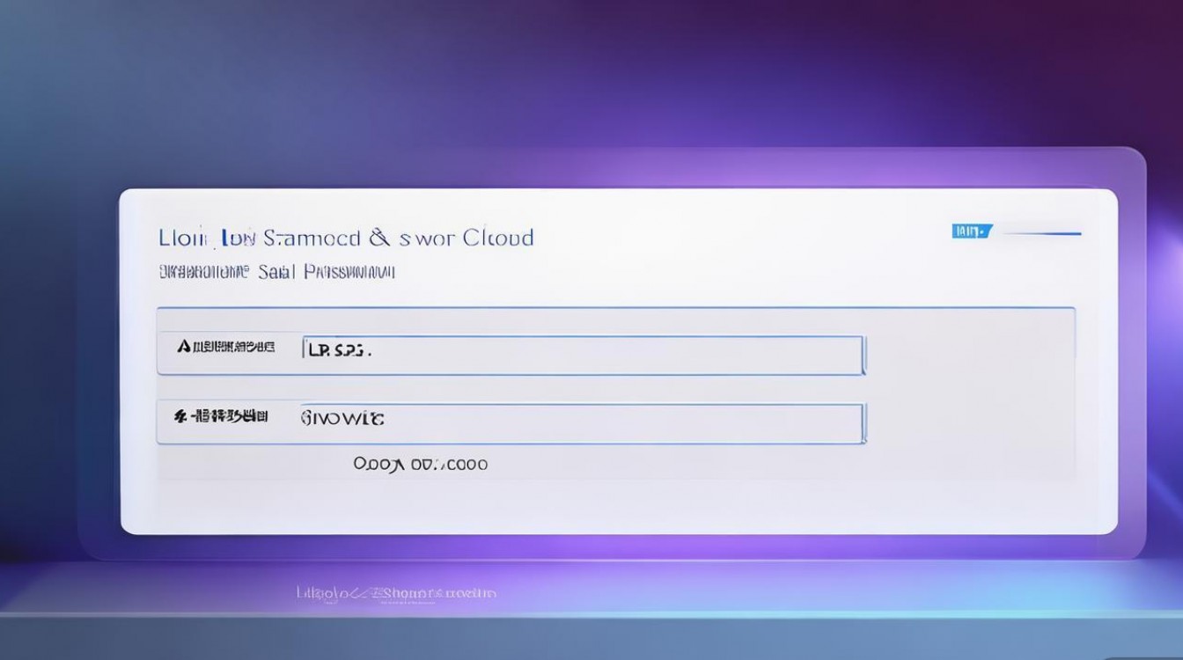Click the word "Cloud" in the dialog title
The height and width of the screenshot is (660, 1183).
[497, 238]
